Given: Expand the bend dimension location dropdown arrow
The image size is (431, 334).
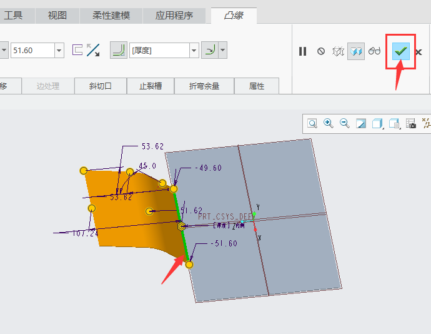Looking at the screenshot, I should pyautogui.click(x=223, y=50).
